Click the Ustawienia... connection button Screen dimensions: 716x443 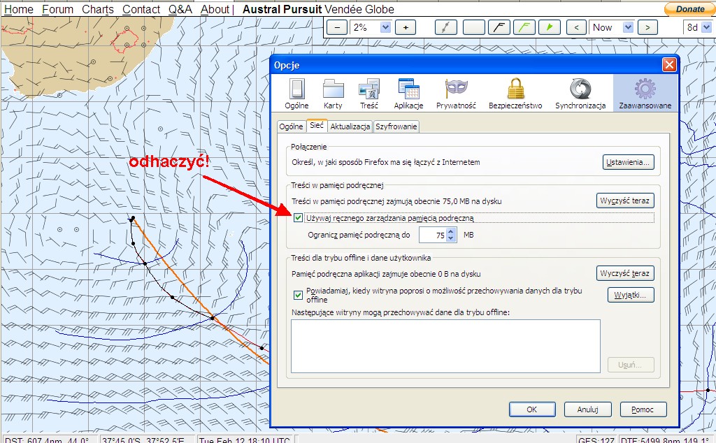click(x=628, y=162)
